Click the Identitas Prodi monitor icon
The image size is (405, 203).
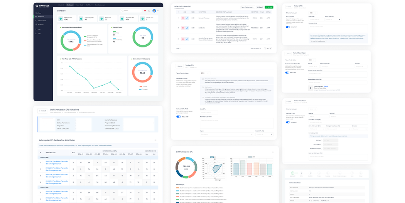point(36,21)
